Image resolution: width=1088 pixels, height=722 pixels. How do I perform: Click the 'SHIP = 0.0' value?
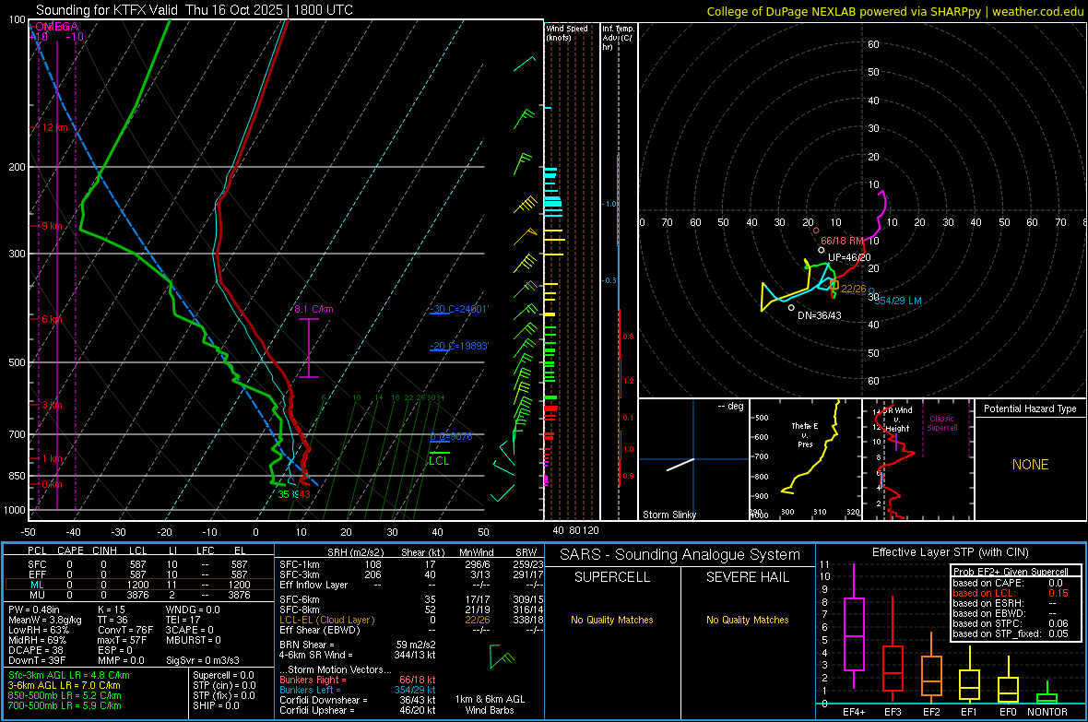pyautogui.click(x=216, y=705)
